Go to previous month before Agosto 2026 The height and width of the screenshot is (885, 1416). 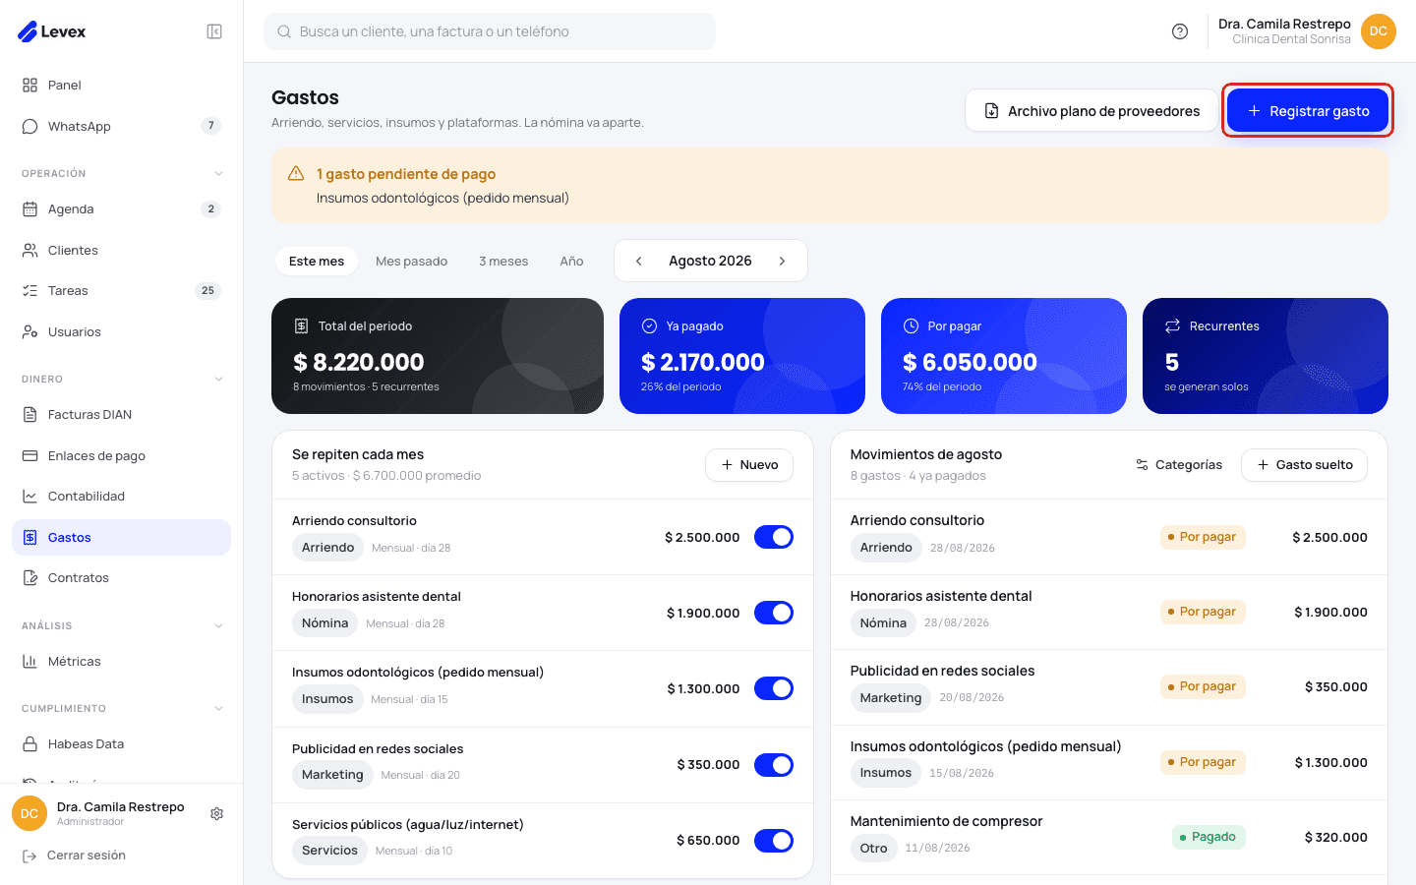pos(639,262)
